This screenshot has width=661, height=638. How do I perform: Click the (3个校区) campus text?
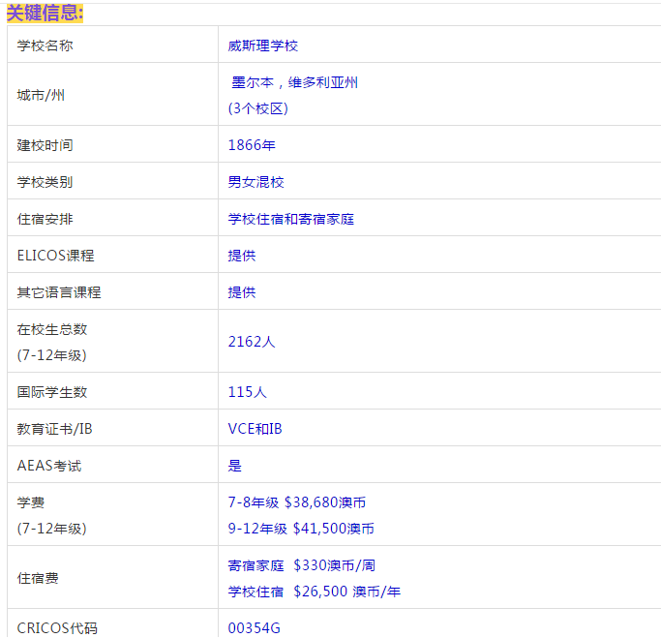pos(257,107)
